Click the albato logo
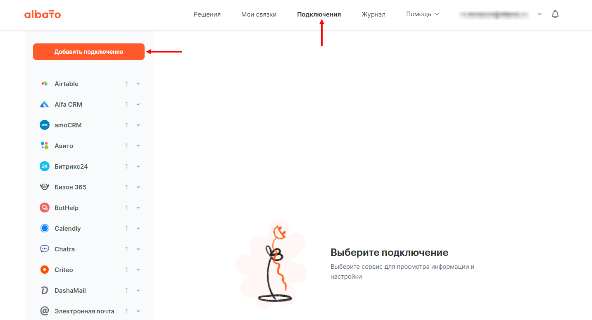The width and height of the screenshot is (592, 320). click(43, 14)
